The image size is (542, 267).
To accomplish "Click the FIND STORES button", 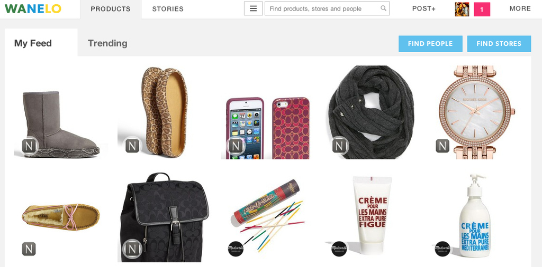I will click(x=499, y=44).
